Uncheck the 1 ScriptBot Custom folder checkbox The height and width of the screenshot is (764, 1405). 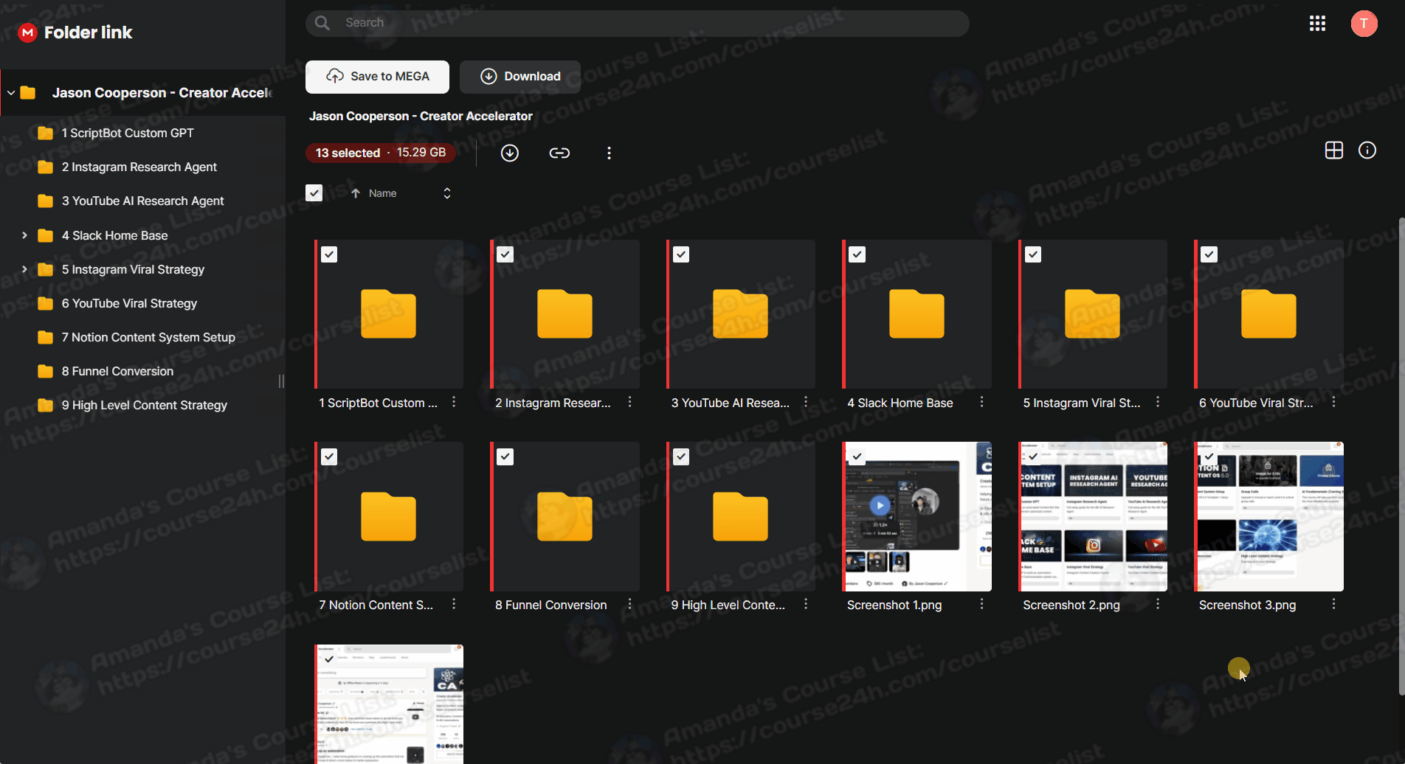pyautogui.click(x=329, y=254)
